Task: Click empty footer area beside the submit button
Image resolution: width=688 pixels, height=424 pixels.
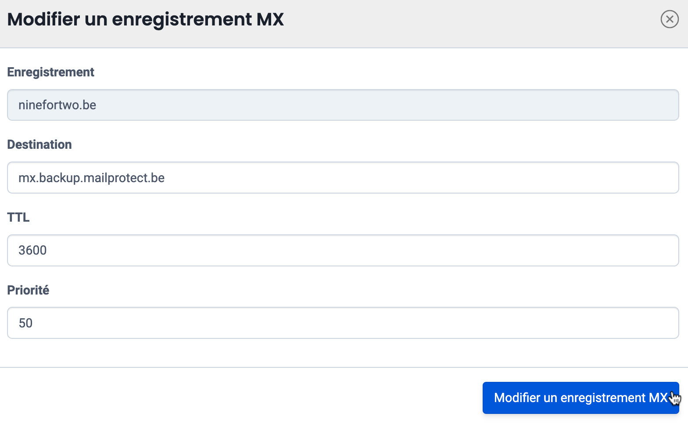Action: (x=241, y=397)
